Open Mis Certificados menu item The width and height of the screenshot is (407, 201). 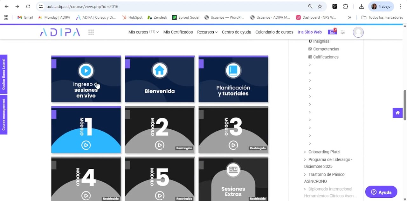178,32
